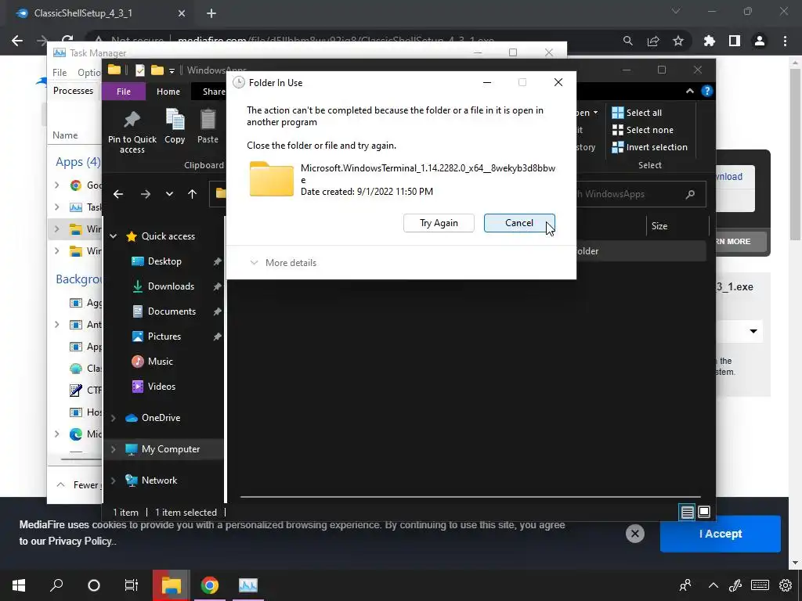The height and width of the screenshot is (601, 802).
Task: Open MediaFire page dropdown arrow
Action: pyautogui.click(x=753, y=331)
